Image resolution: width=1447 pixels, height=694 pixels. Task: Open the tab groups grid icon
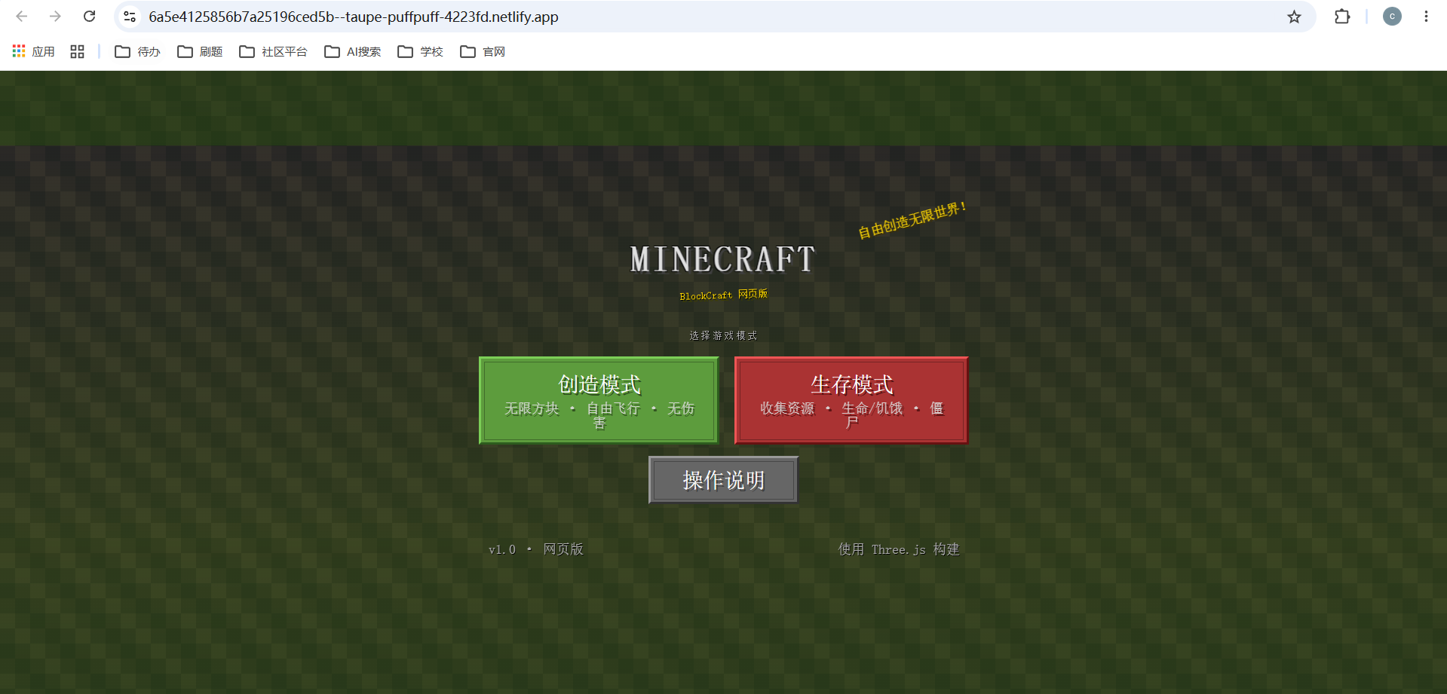point(77,51)
